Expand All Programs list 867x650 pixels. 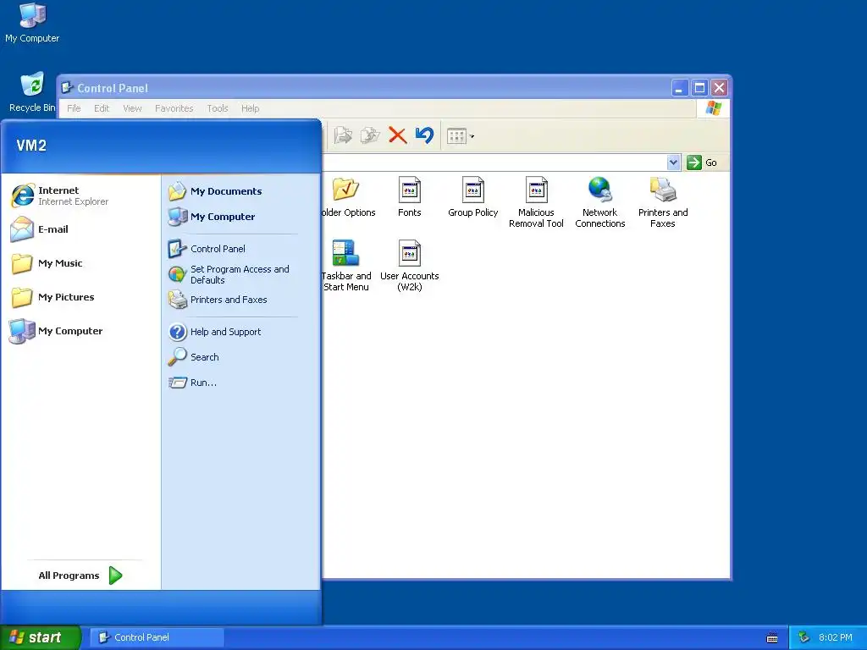click(80, 576)
